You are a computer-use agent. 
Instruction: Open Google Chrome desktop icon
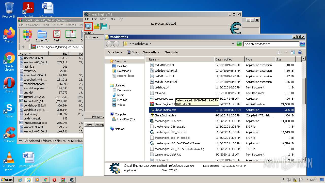click(x=9, y=62)
